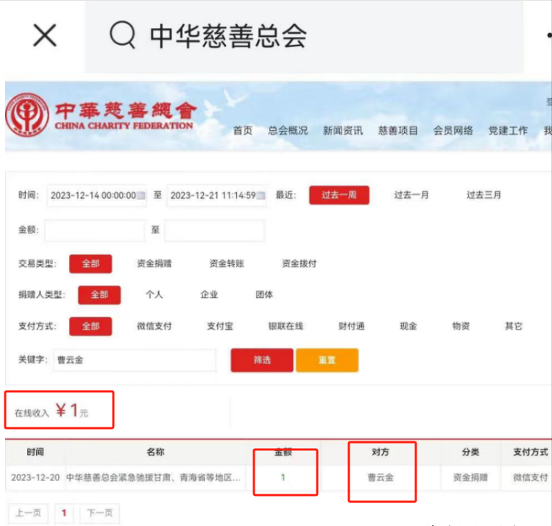Screen dimensions: 552x526
Task: Select 财付通 payment method
Action: 351,326
